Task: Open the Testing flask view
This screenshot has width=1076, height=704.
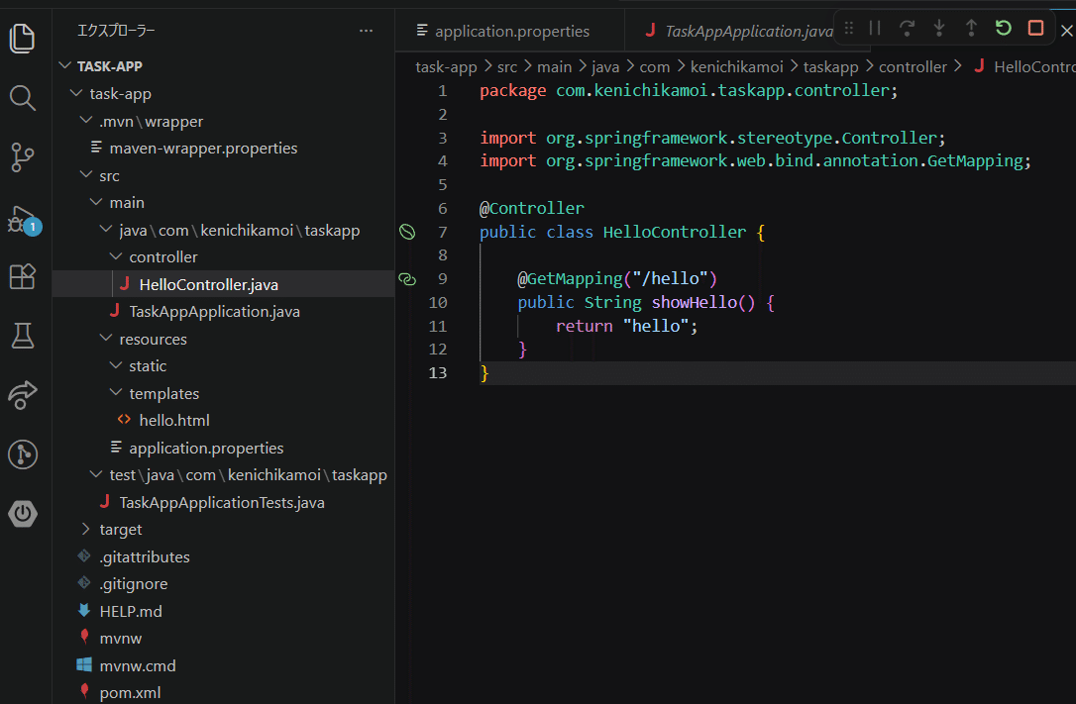Action: click(23, 336)
